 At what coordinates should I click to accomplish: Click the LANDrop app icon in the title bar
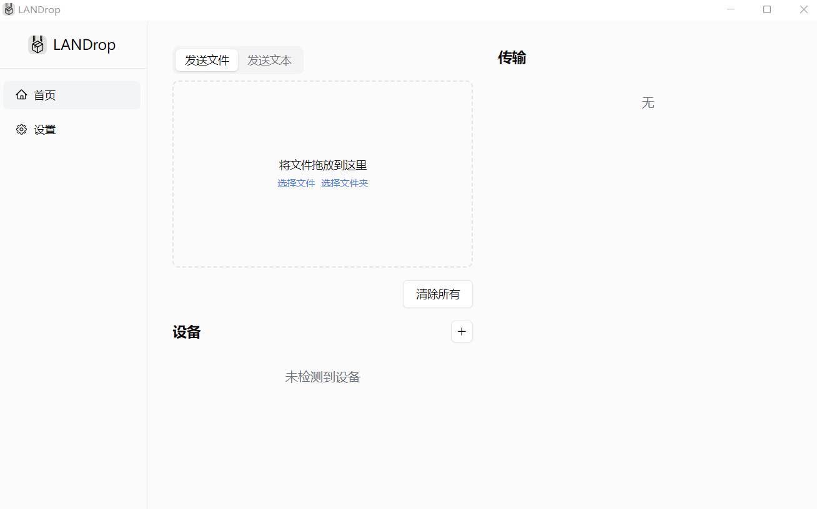tap(9, 10)
